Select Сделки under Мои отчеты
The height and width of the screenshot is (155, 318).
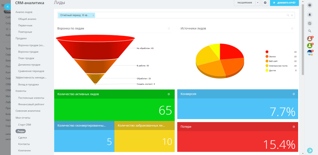coord(22,137)
